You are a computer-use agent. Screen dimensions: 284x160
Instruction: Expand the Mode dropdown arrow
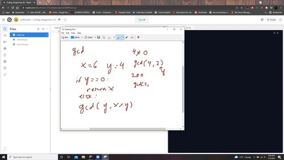click(x=82, y=37)
